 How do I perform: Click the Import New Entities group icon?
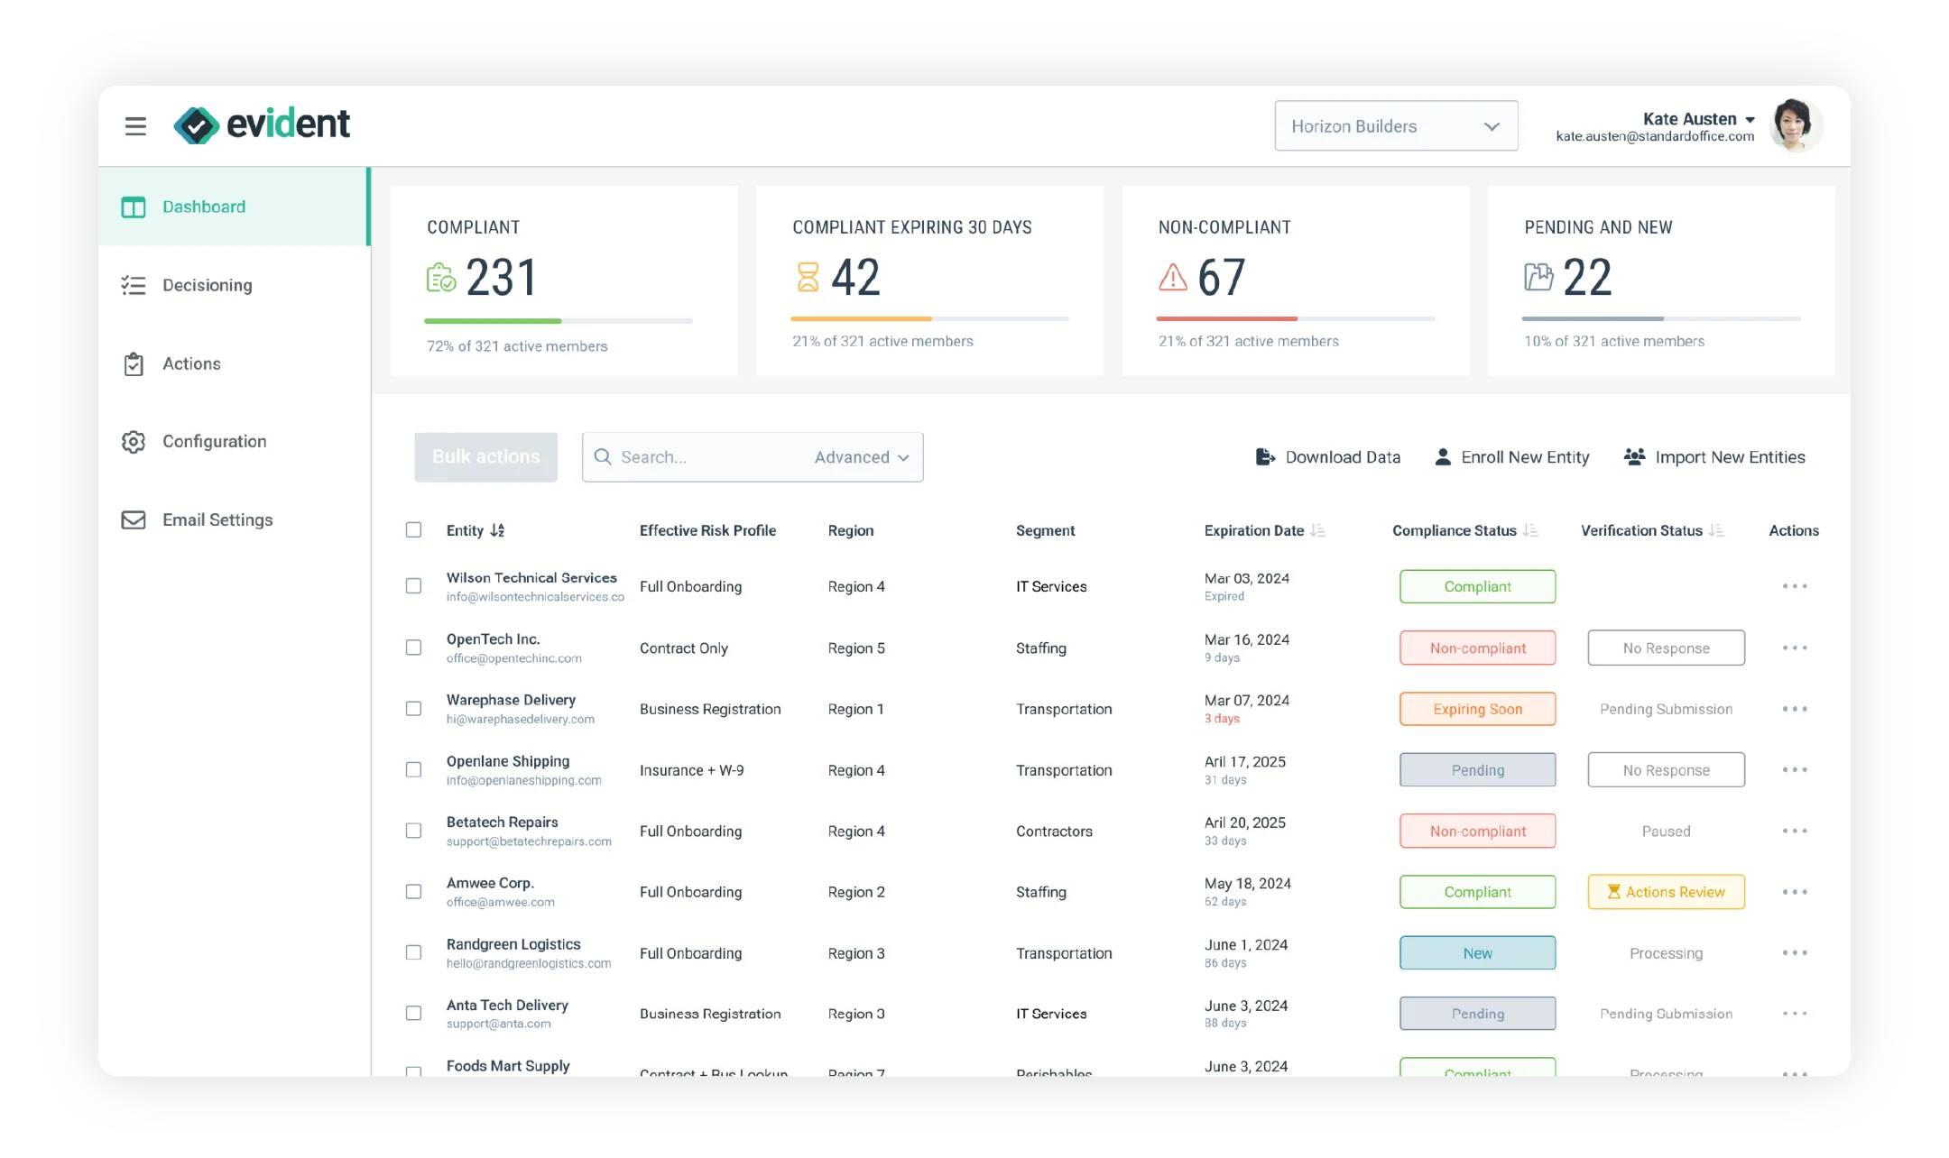click(1634, 457)
